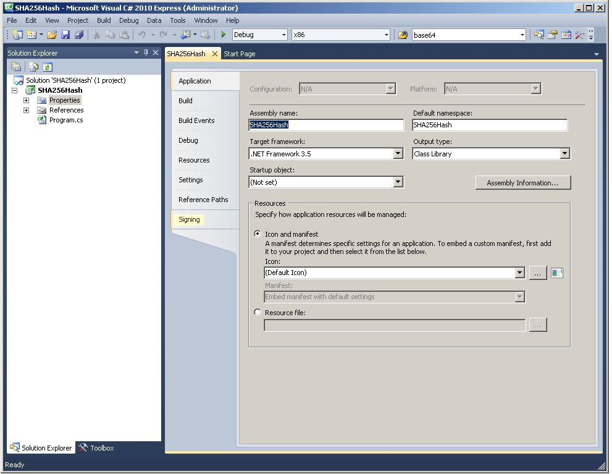Click the Open File folder icon
The height and width of the screenshot is (474, 612).
click(x=52, y=35)
